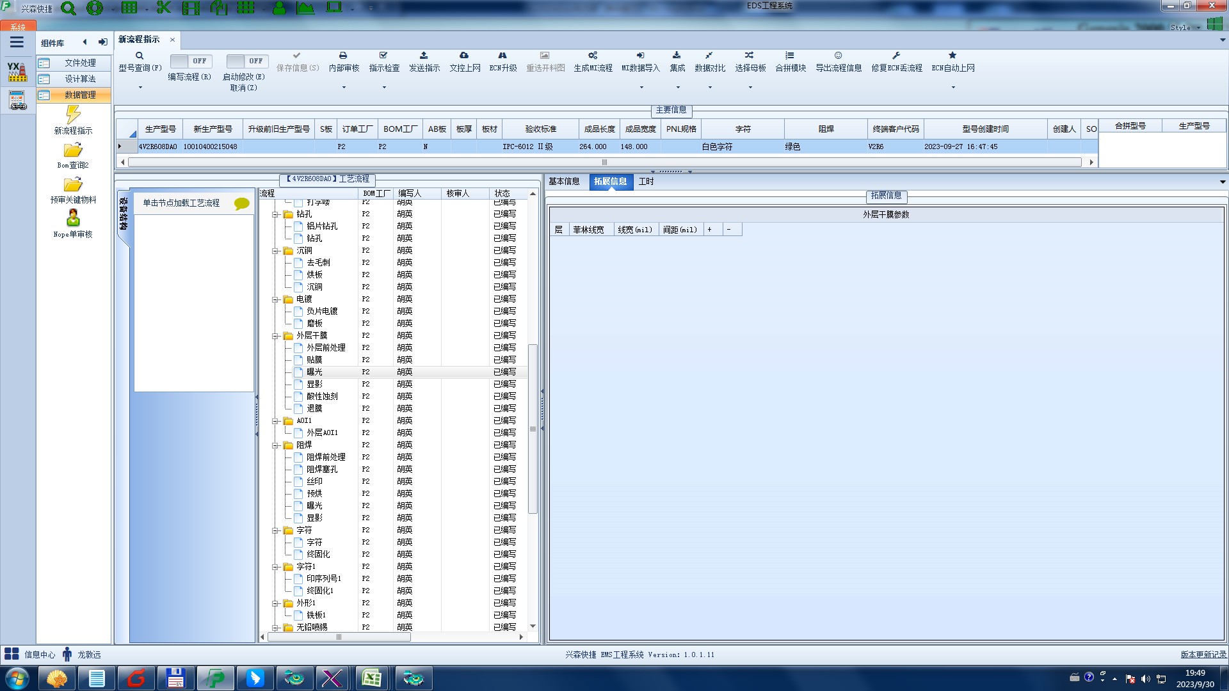This screenshot has width=1229, height=691.
Task: Select the 酸性蚀刻 process tree item
Action: coord(321,396)
